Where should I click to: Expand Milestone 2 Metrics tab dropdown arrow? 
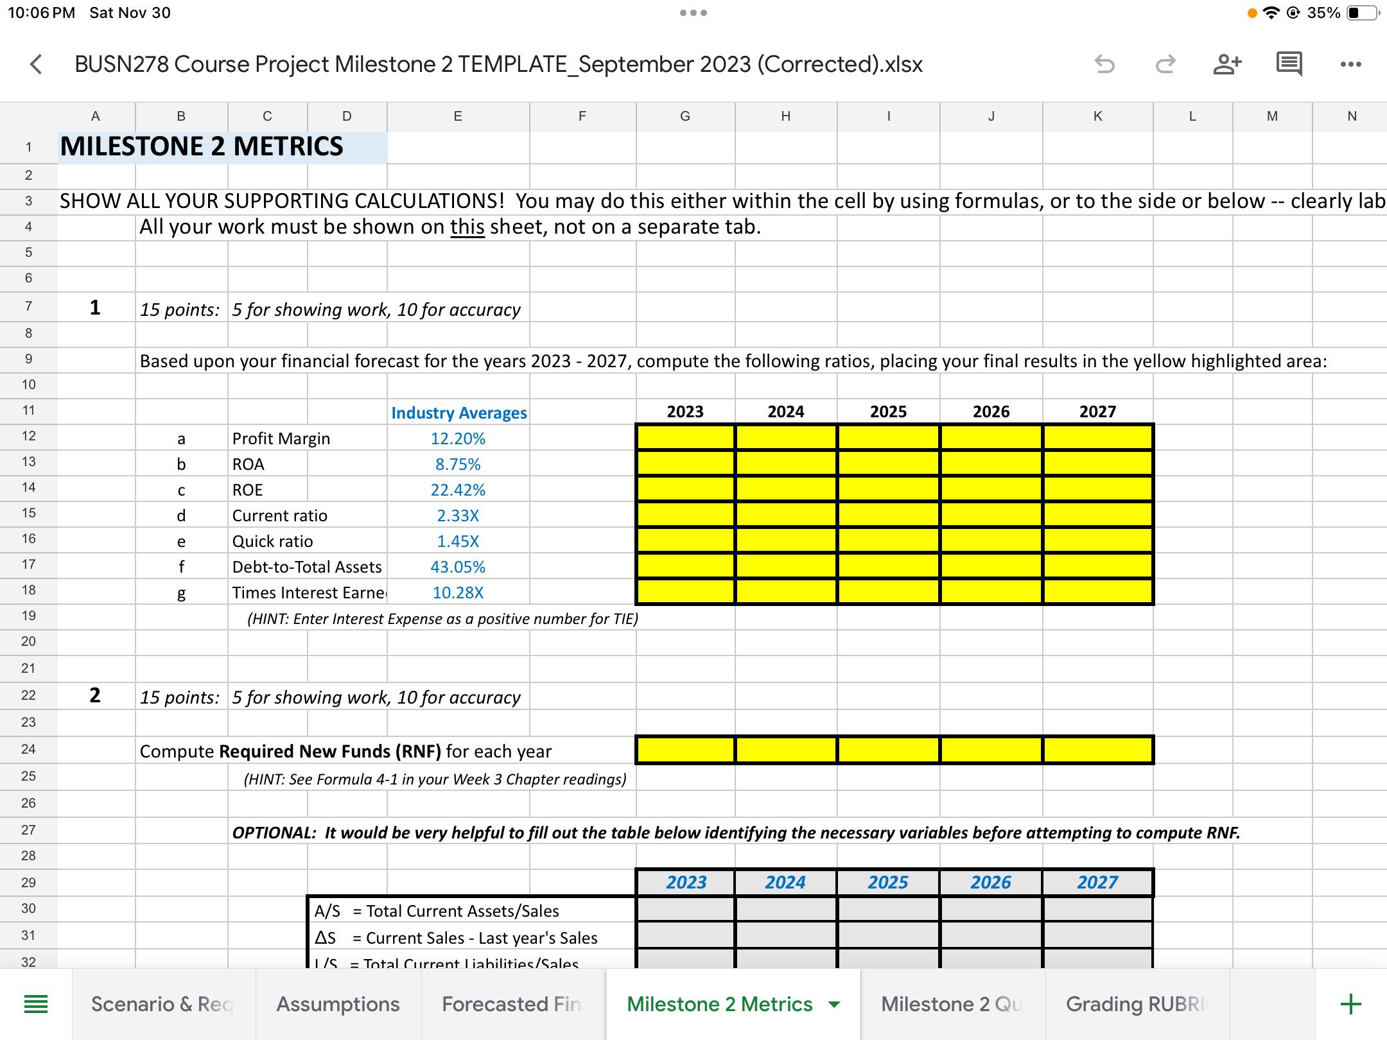click(834, 1004)
